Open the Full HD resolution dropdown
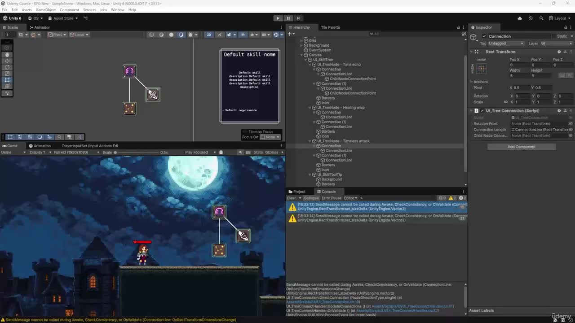 point(76,153)
